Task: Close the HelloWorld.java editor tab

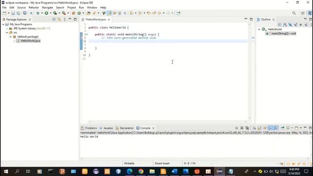Action: [x=109, y=20]
